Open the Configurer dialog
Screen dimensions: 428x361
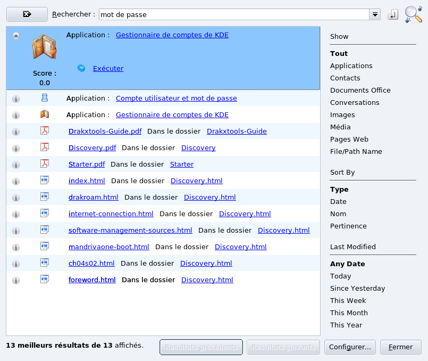coord(350,347)
